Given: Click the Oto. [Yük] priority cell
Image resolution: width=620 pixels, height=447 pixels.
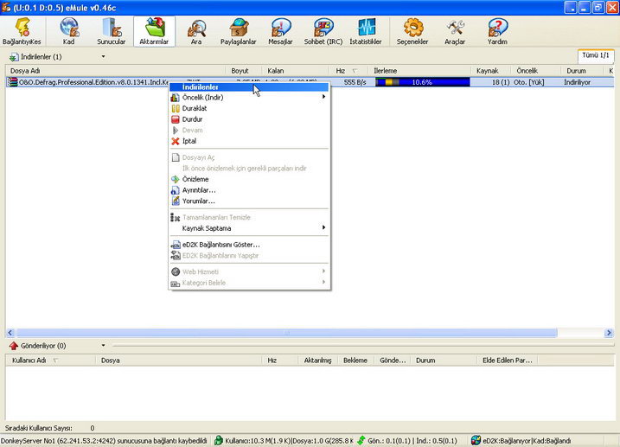Looking at the screenshot, I should point(529,82).
